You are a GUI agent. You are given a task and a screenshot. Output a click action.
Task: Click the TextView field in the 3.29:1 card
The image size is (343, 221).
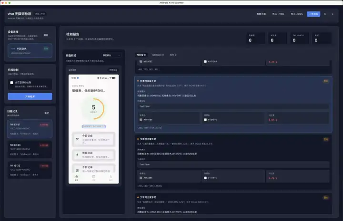(233, 164)
